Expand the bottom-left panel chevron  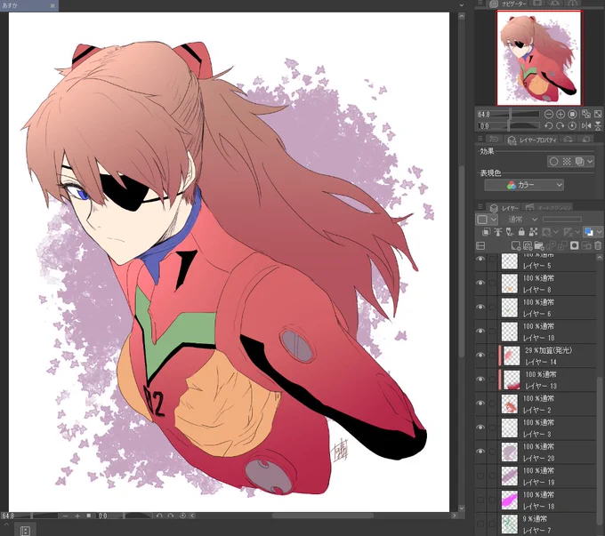pos(6,524)
